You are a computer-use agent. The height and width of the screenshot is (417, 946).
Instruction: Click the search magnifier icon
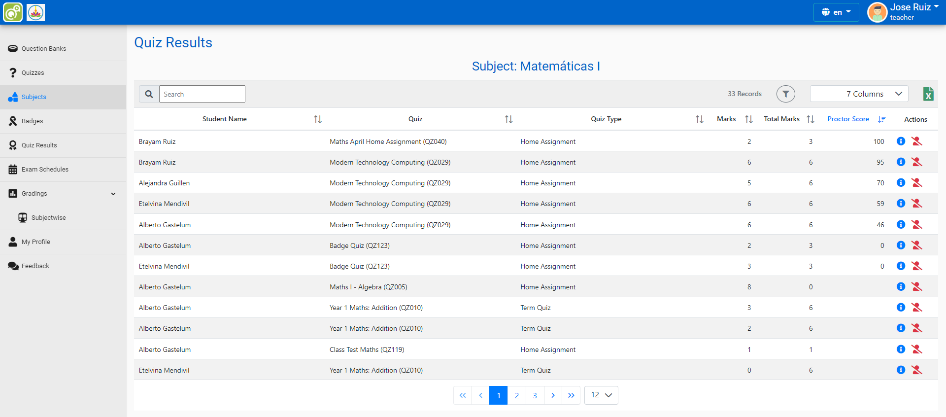click(x=149, y=94)
